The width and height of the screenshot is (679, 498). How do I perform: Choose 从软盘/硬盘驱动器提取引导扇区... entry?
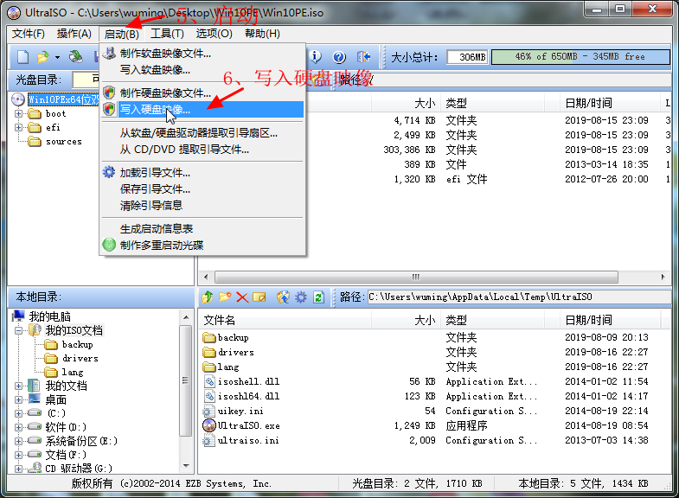202,133
